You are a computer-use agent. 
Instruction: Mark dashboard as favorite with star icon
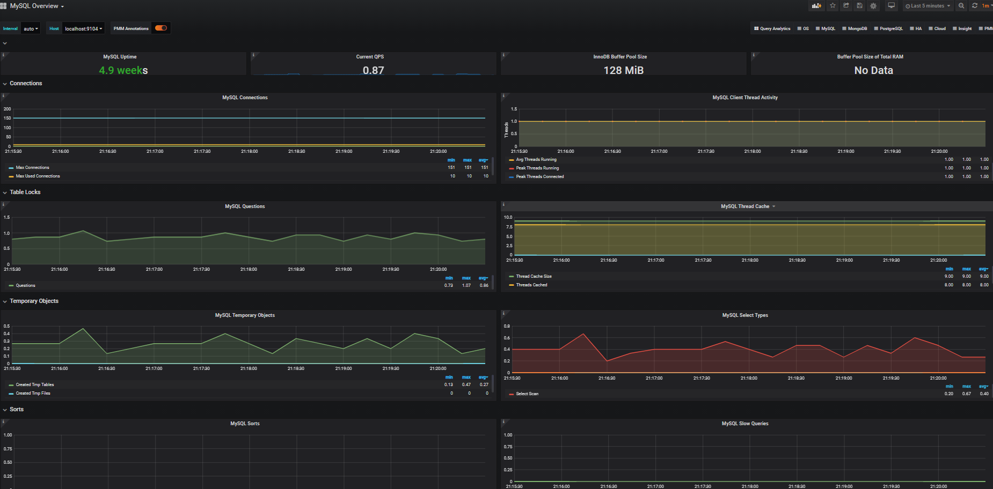[833, 5]
